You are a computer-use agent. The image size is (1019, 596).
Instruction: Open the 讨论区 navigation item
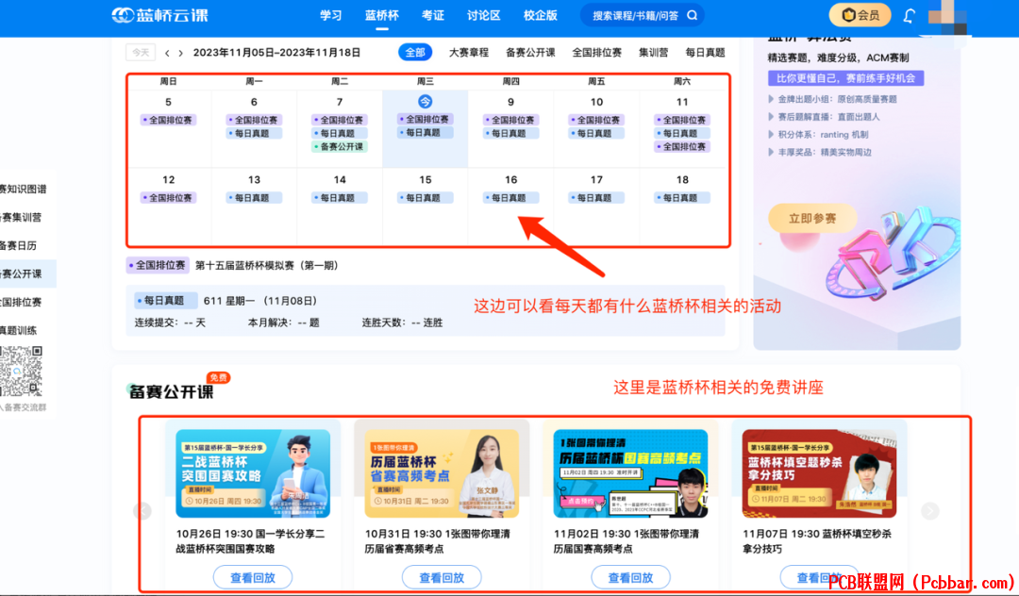tap(483, 16)
